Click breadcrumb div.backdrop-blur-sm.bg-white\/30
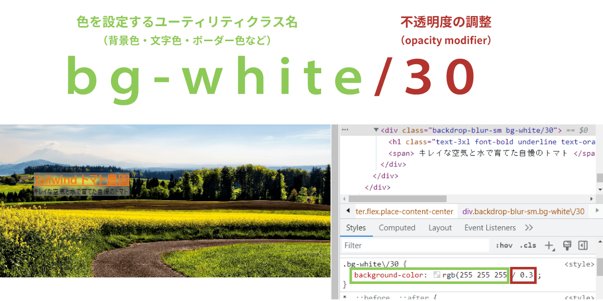 pyautogui.click(x=524, y=212)
